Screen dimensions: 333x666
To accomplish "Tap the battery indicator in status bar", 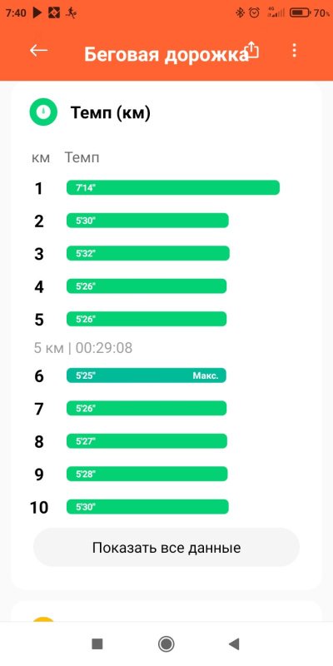I will (300, 13).
